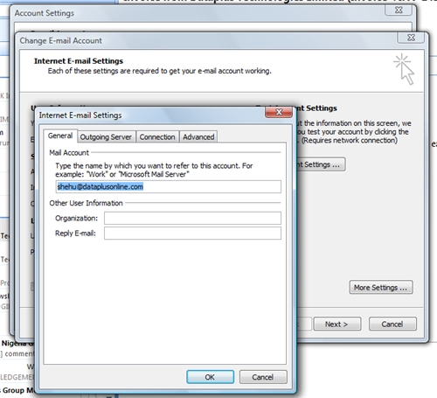Screen dimensions: 437x398
Task: Click the Reply E-mail input field
Action: pos(192,234)
